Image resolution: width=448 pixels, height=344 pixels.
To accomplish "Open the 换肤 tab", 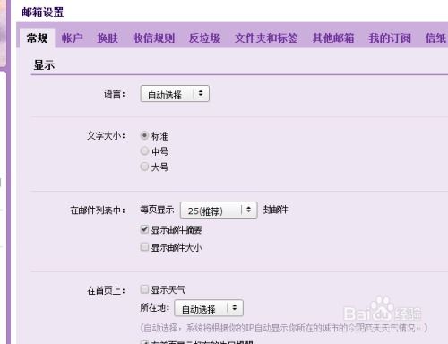I will coord(108,39).
